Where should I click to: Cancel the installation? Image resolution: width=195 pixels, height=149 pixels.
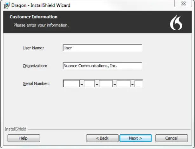click(x=171, y=138)
